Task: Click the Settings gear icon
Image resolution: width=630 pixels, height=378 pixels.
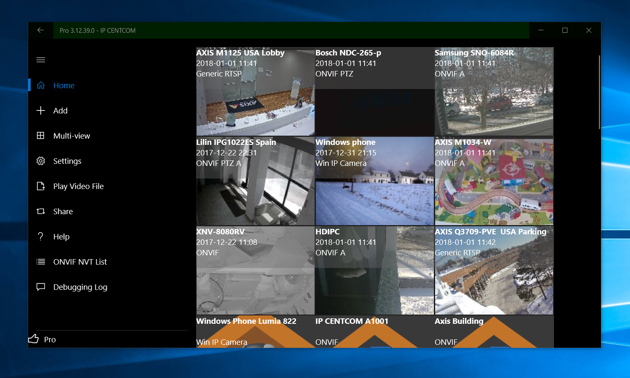Action: (41, 161)
